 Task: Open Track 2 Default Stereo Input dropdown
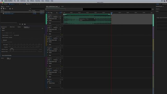(54, 30)
